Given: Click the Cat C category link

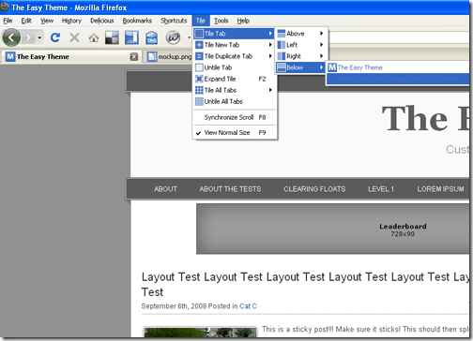Looking at the screenshot, I should click(248, 306).
